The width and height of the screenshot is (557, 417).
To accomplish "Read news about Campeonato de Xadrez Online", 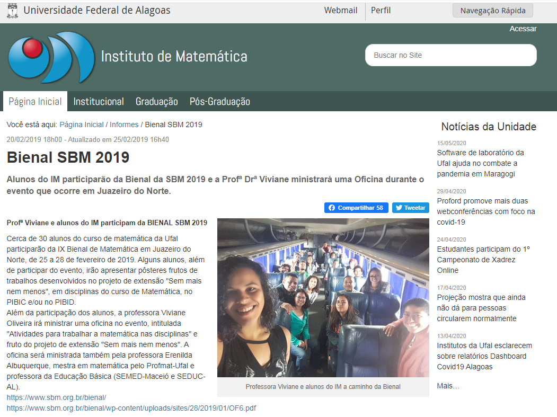I will pyautogui.click(x=483, y=260).
